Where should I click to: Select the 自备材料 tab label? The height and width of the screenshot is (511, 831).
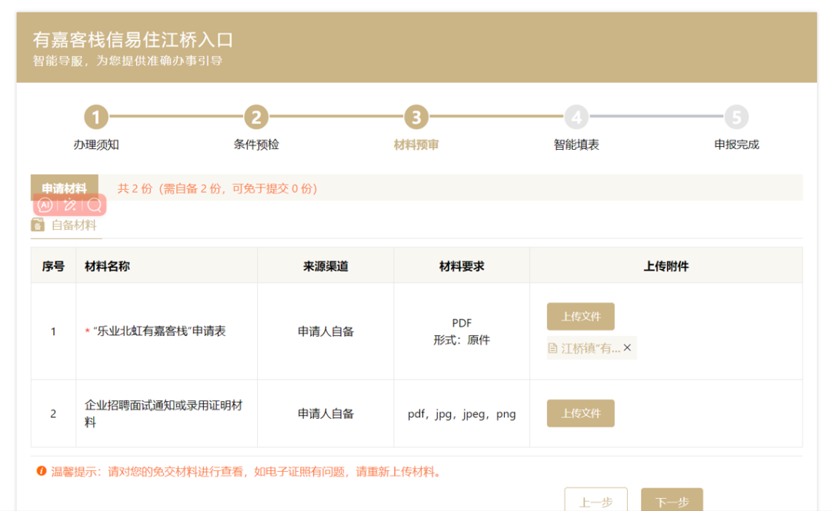click(74, 226)
